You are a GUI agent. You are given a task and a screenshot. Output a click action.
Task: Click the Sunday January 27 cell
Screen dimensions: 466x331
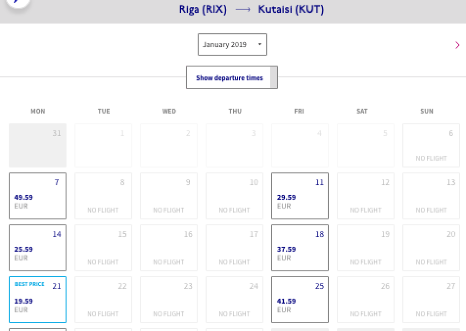point(431,300)
